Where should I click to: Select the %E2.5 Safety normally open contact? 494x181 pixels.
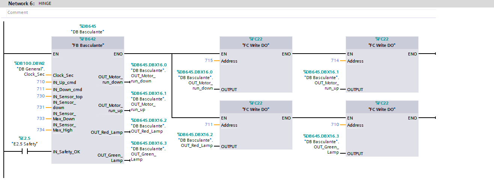(25, 152)
